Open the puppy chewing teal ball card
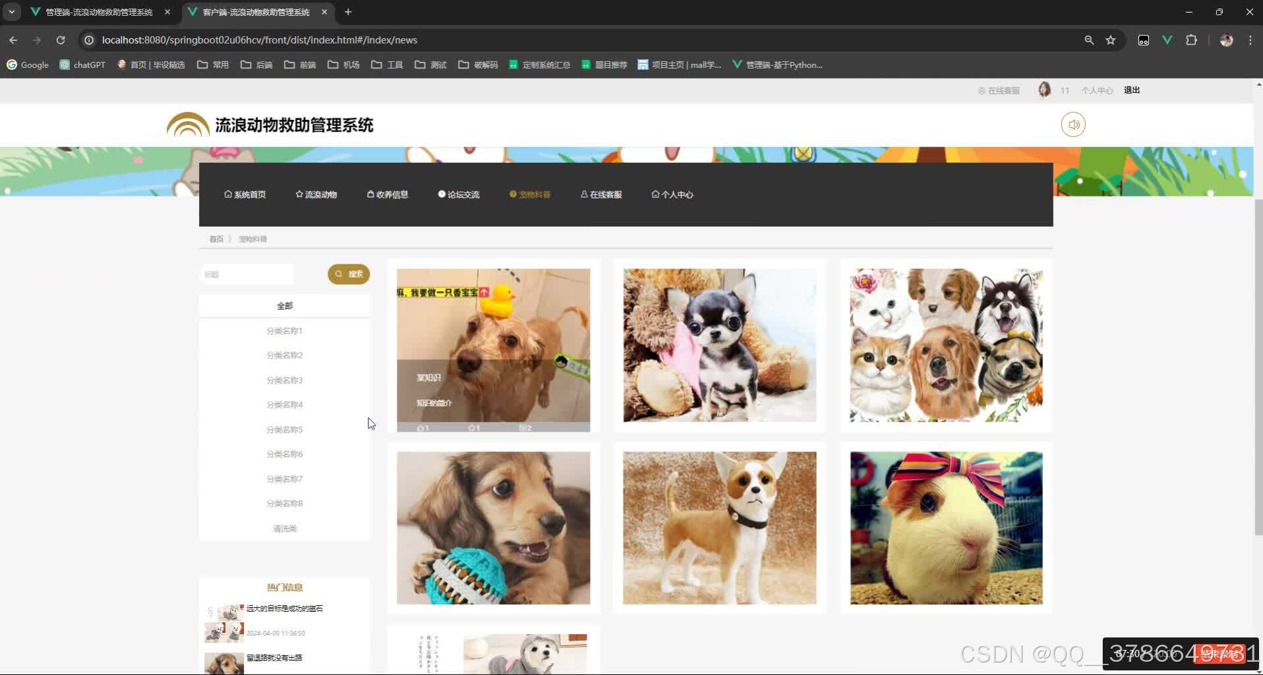Image resolution: width=1263 pixels, height=675 pixels. tap(493, 527)
